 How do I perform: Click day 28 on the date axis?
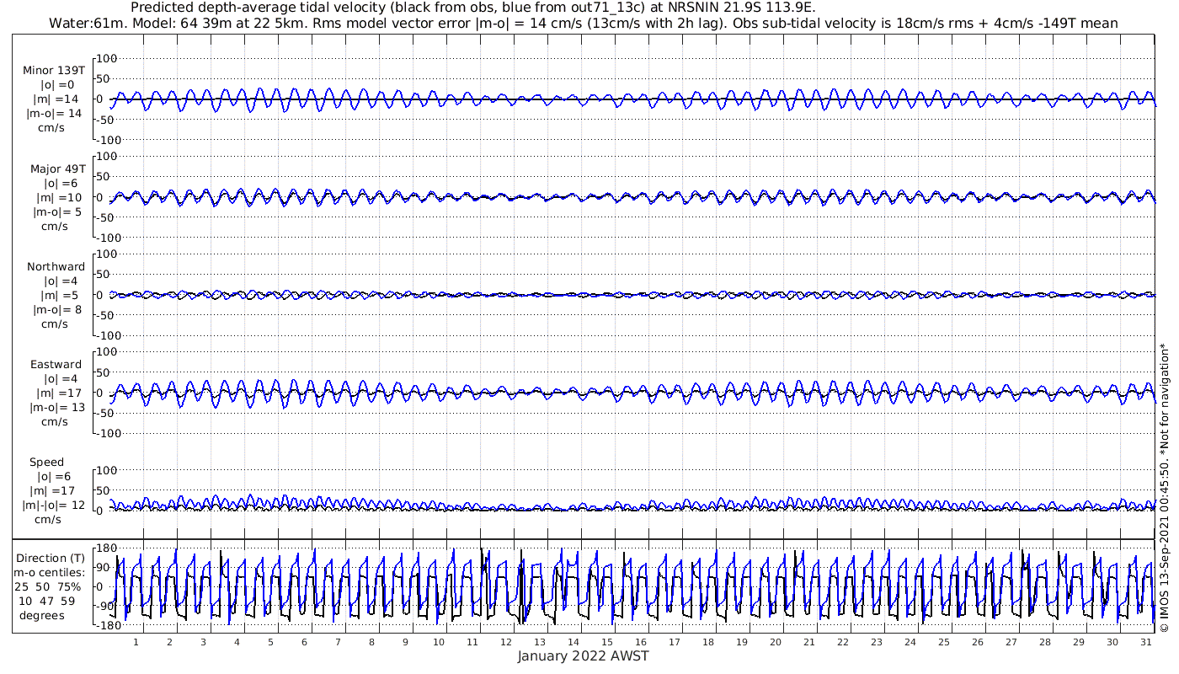click(1045, 642)
